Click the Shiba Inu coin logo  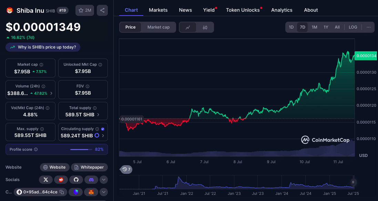[x=10, y=10]
